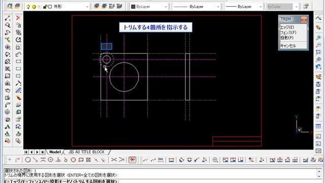Click command window scroll down arrow
The width and height of the screenshot is (325, 183).
click(x=319, y=177)
